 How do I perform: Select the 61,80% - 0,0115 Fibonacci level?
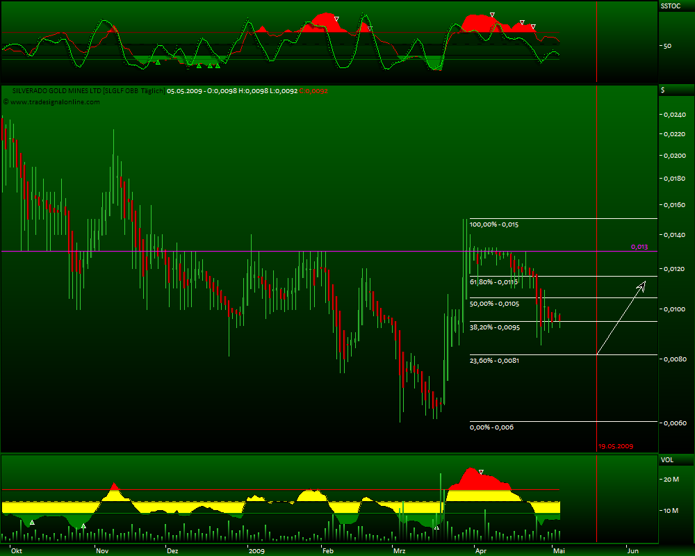click(493, 282)
